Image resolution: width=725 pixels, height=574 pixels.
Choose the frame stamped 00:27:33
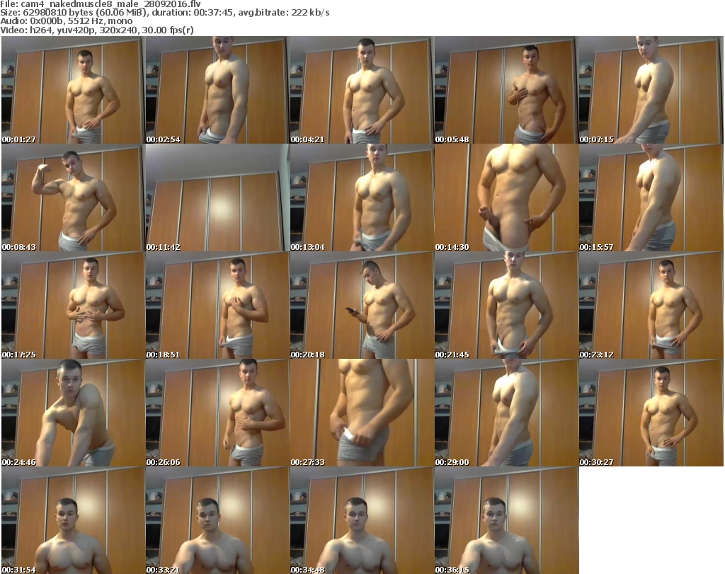362,413
